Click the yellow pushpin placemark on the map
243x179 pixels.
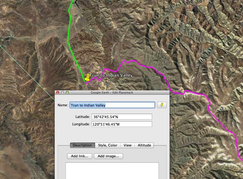pos(87,78)
